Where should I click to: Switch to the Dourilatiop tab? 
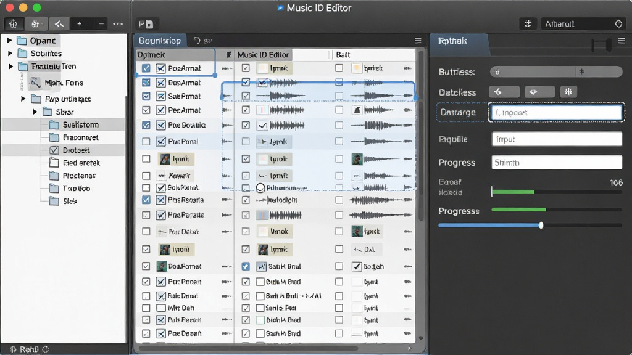point(160,41)
